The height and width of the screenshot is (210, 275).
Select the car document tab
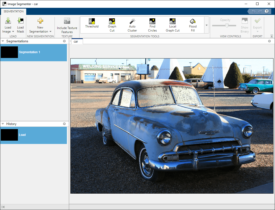76,41
